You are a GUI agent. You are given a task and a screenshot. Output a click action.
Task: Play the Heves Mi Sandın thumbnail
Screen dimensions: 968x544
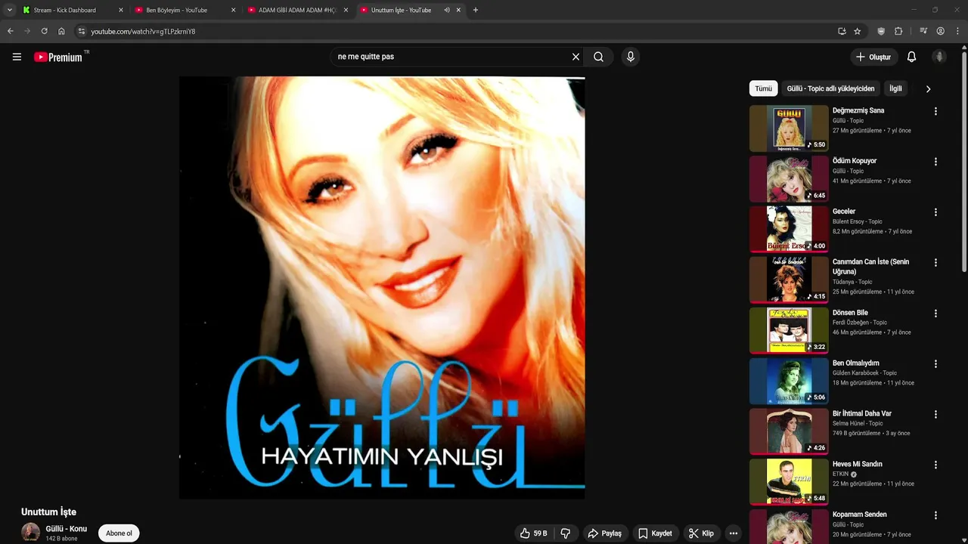pyautogui.click(x=789, y=482)
